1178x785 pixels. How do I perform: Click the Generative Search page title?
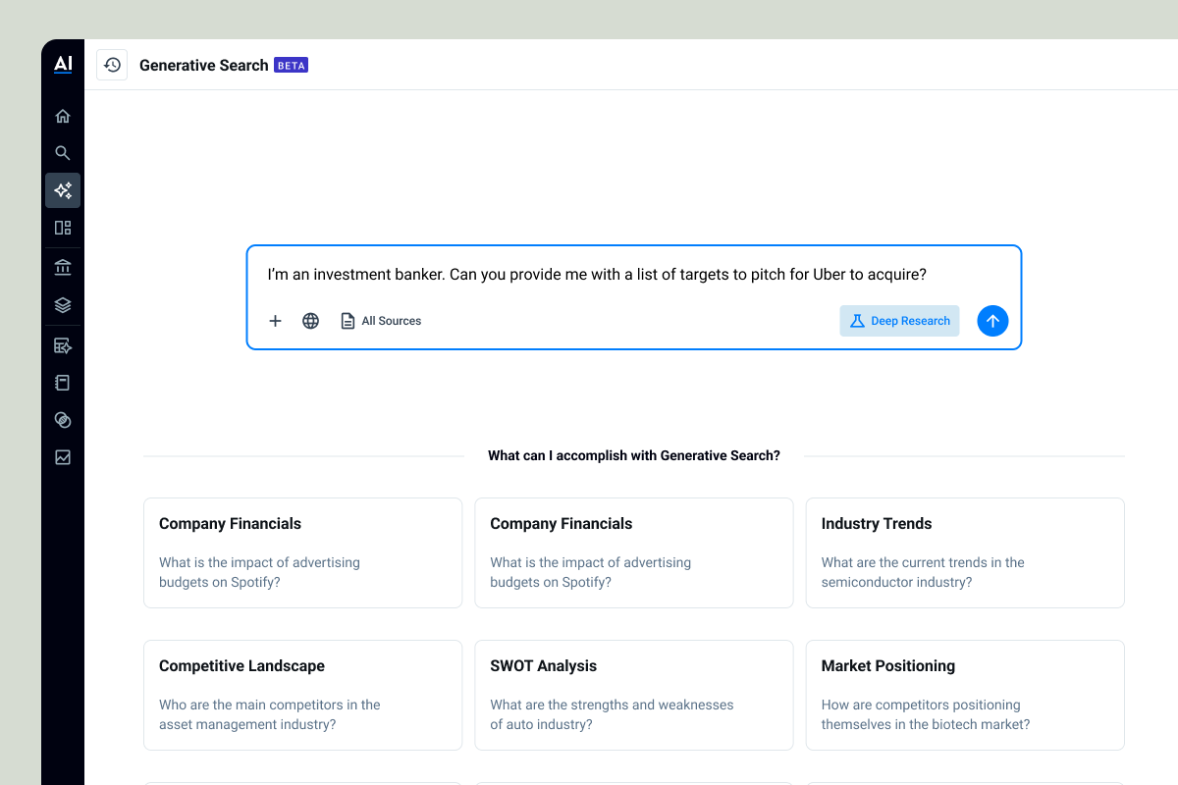pyautogui.click(x=203, y=66)
